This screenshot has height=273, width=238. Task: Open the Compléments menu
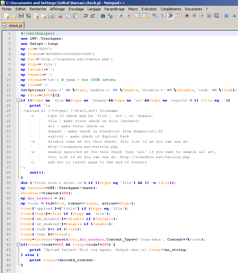point(171,9)
